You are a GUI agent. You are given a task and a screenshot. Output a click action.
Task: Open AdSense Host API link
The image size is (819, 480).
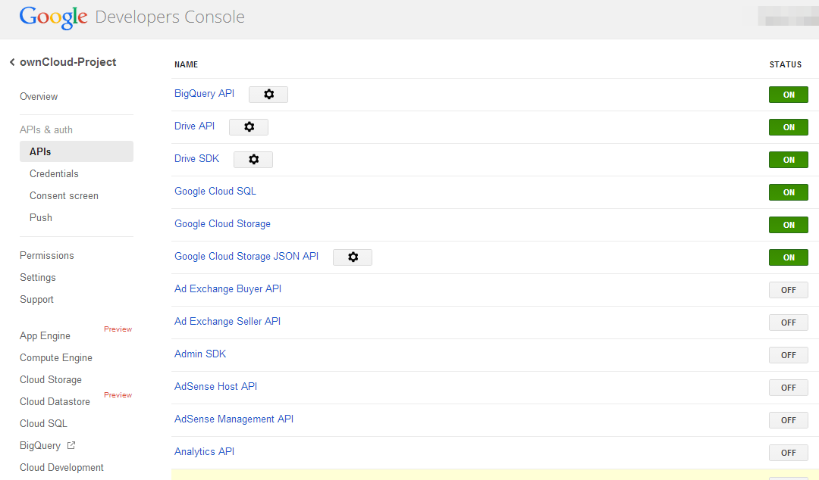[215, 387]
